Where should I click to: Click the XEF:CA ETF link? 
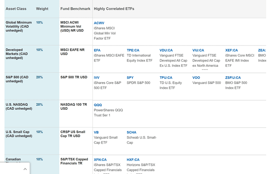[x=231, y=50]
